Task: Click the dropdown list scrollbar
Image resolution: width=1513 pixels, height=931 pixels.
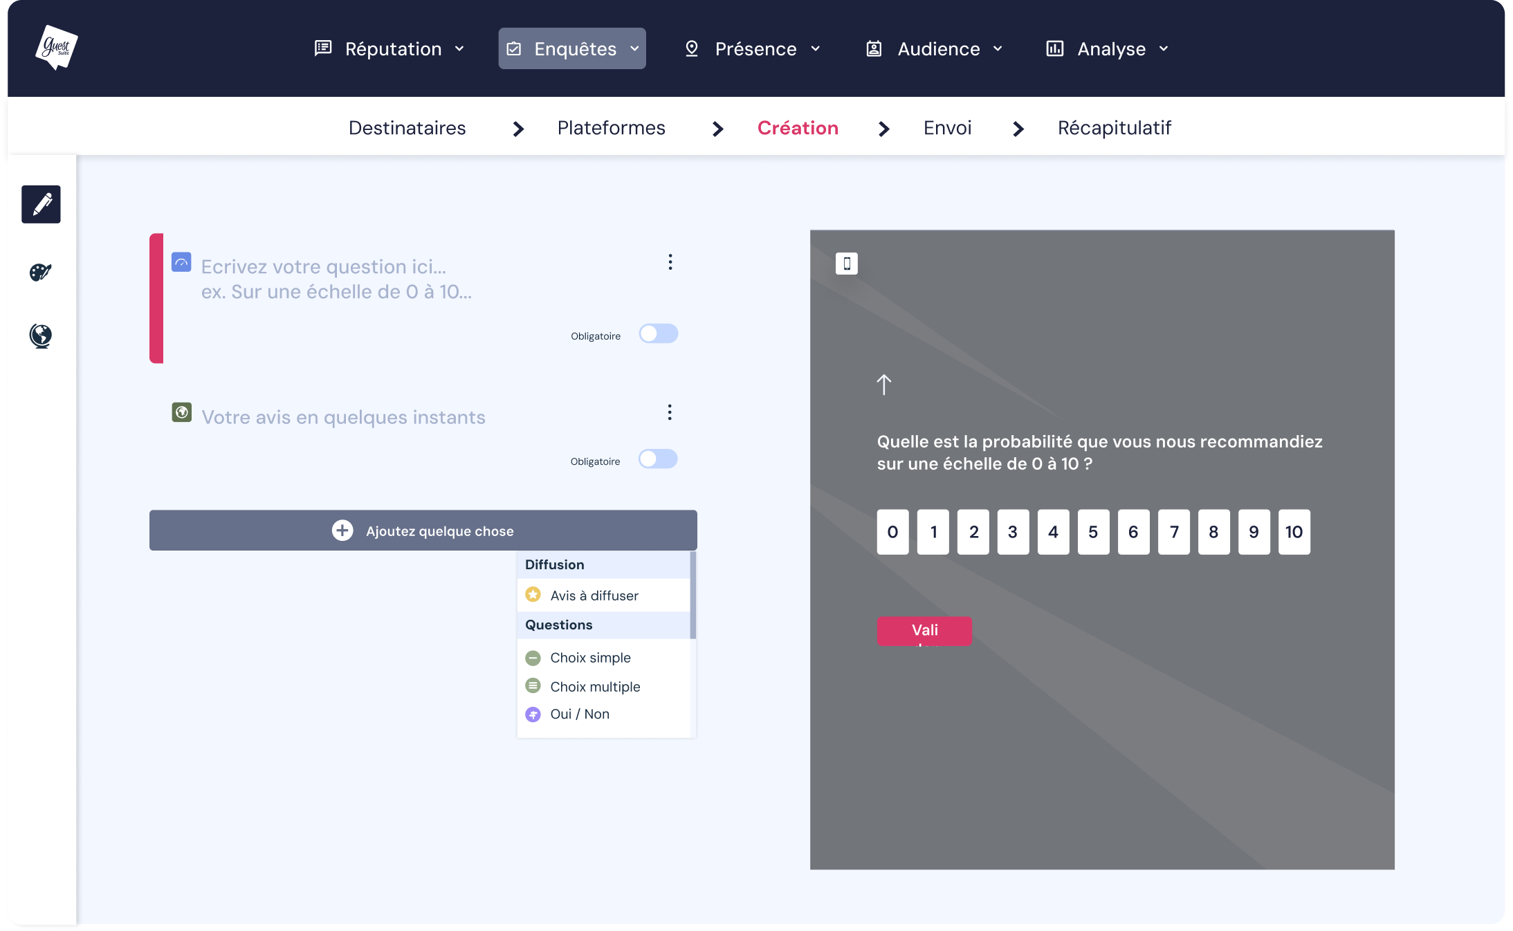Action: [x=693, y=595]
